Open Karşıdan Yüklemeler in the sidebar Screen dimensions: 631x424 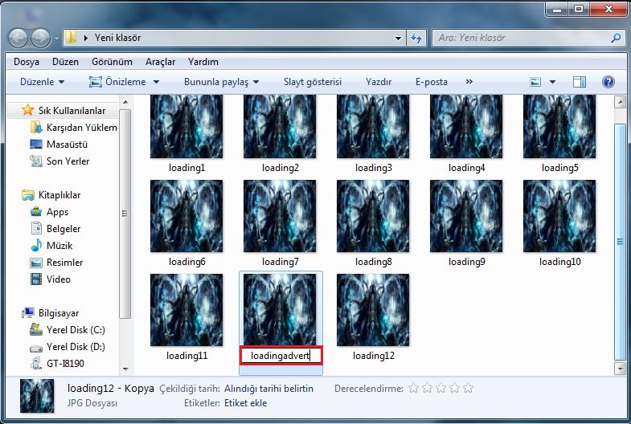(x=73, y=128)
